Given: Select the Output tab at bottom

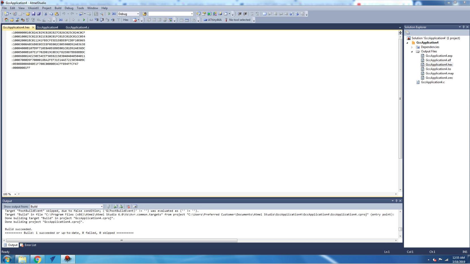Looking at the screenshot, I should click(10, 245).
